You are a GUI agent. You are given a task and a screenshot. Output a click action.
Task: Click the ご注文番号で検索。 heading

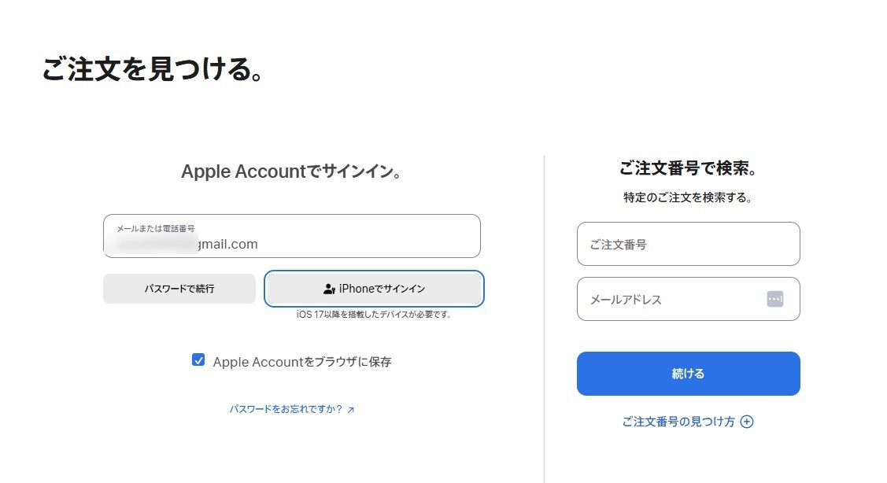(688, 168)
